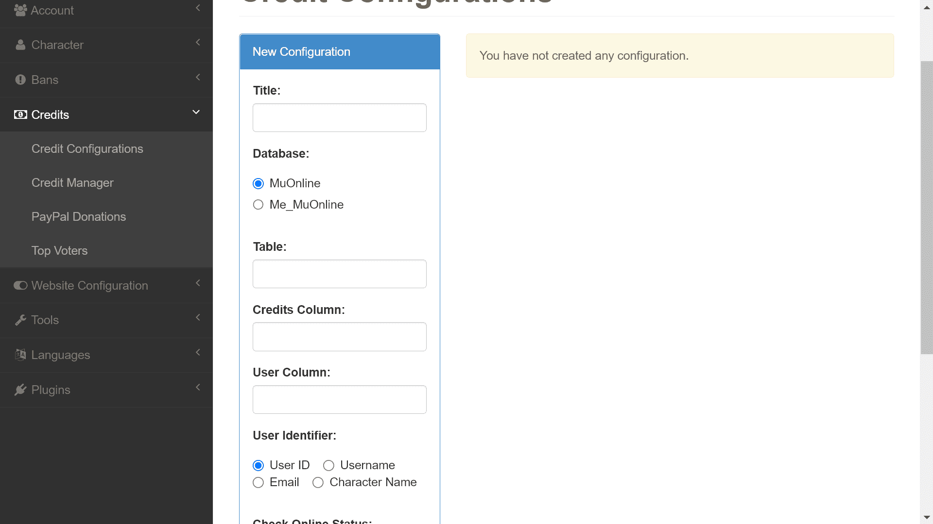The image size is (933, 524).
Task: Select Me_MuOnline database option
Action: coord(258,204)
